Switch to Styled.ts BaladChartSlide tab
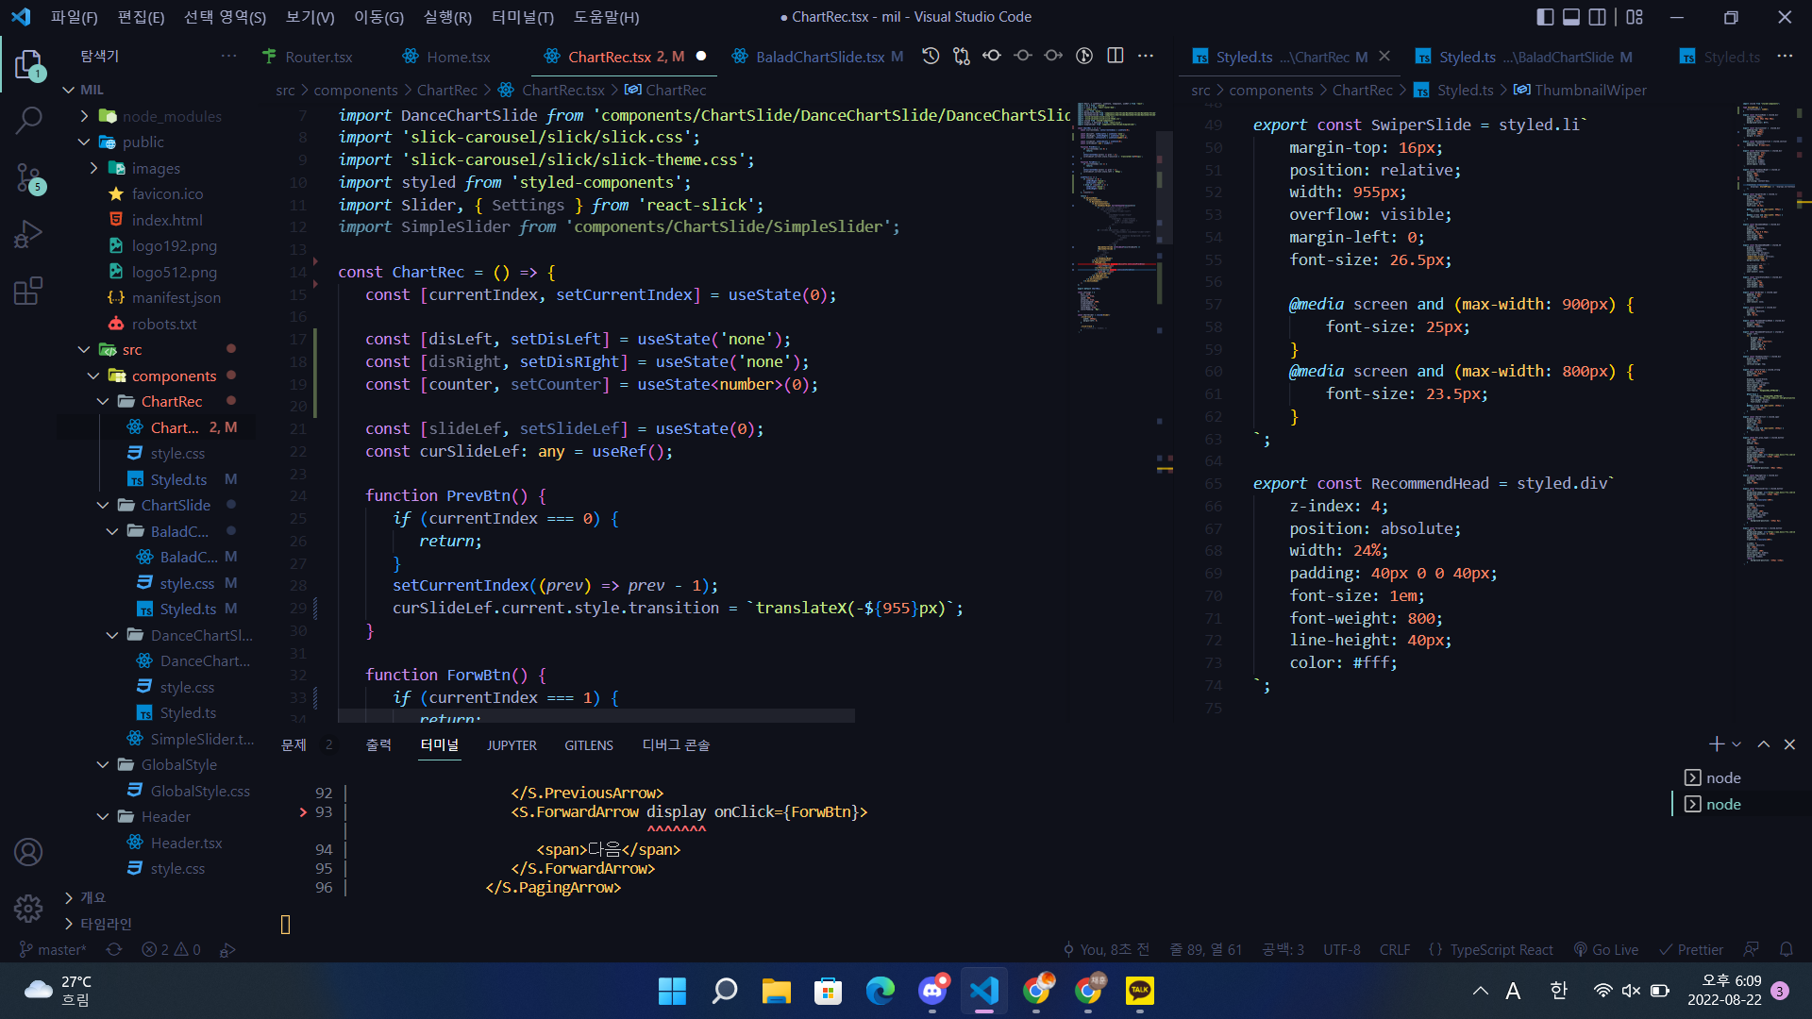The width and height of the screenshot is (1812, 1019). (x=1523, y=57)
